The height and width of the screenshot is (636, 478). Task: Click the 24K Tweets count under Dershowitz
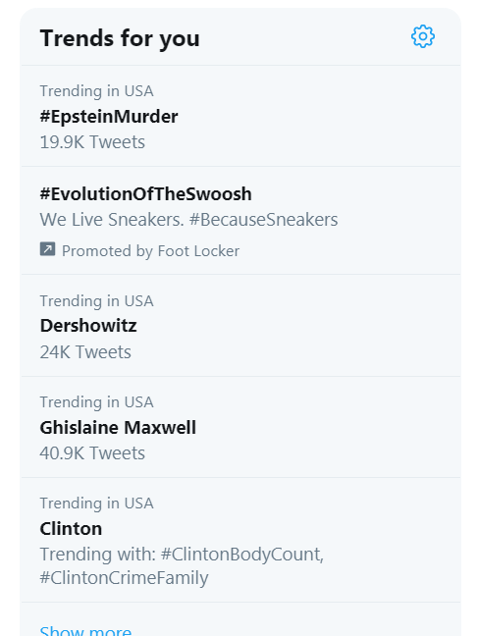click(85, 352)
